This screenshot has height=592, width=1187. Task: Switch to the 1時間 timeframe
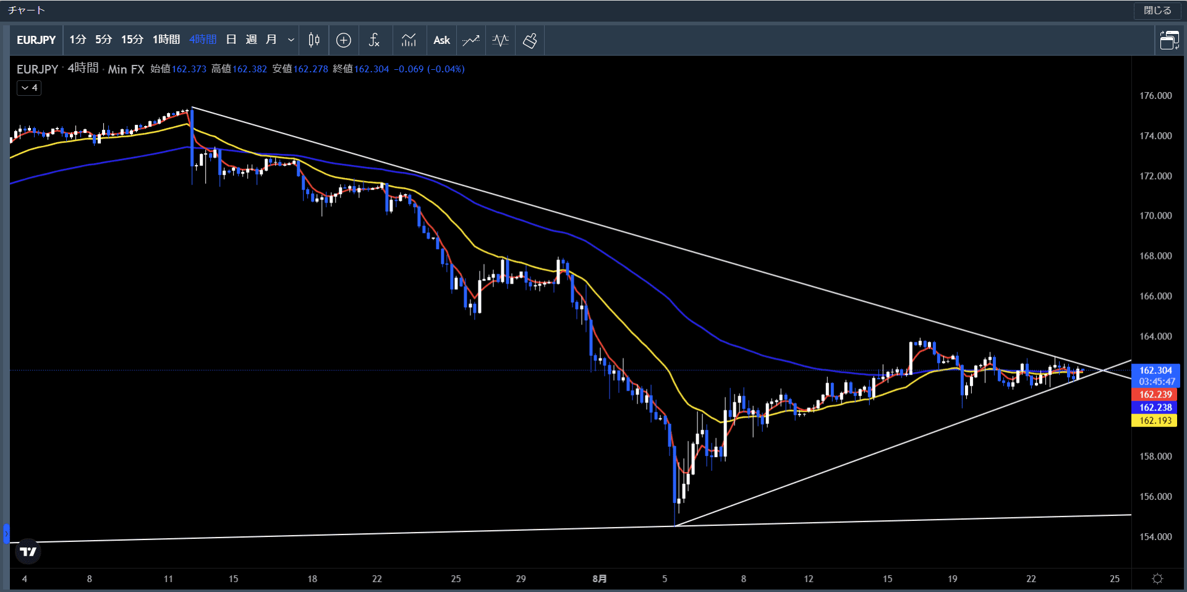click(166, 40)
